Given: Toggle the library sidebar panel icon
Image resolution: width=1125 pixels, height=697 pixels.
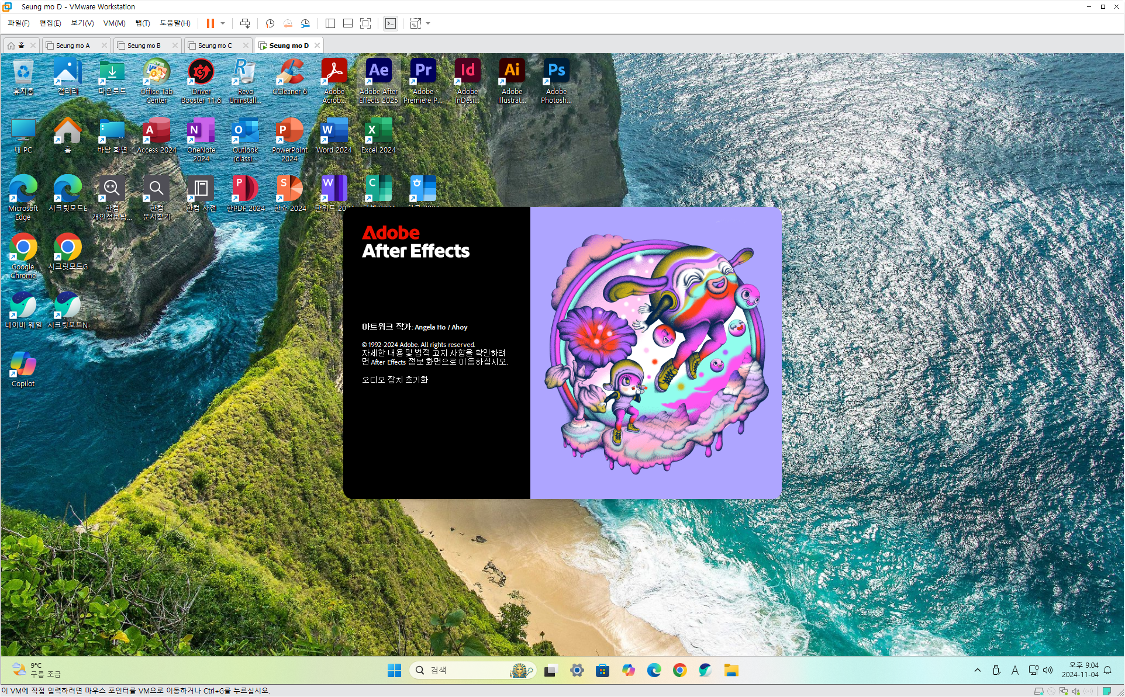Looking at the screenshot, I should tap(330, 23).
